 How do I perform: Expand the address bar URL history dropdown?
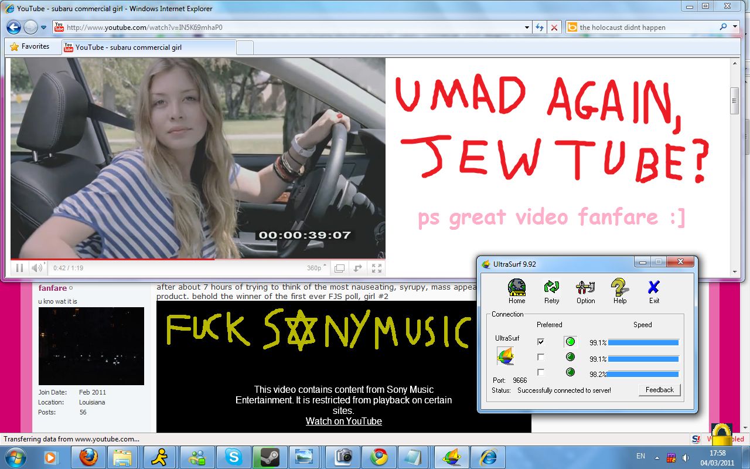click(x=527, y=28)
